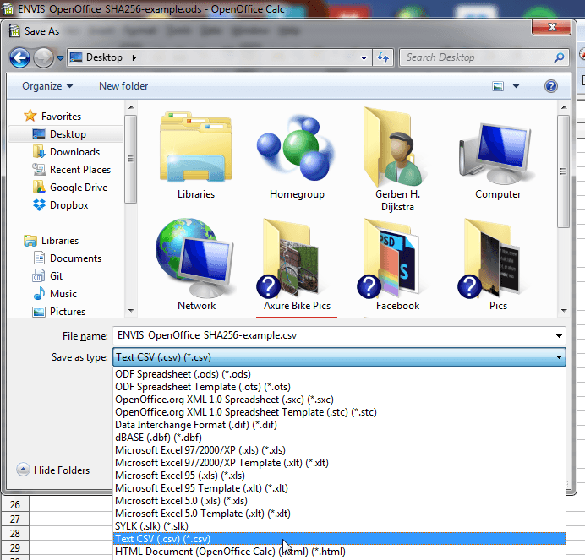Open Google Drive in the sidebar
This screenshot has width=585, height=560.
pyautogui.click(x=70, y=188)
